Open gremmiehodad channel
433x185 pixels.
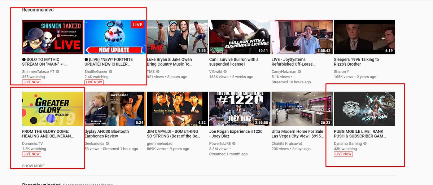click(159, 144)
